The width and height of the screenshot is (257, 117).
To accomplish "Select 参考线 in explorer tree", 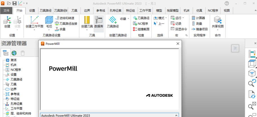I will pos(12,94).
